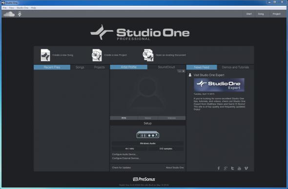Click the Create a new Project icon
Screen dimensions: 288x189
pos(97,55)
